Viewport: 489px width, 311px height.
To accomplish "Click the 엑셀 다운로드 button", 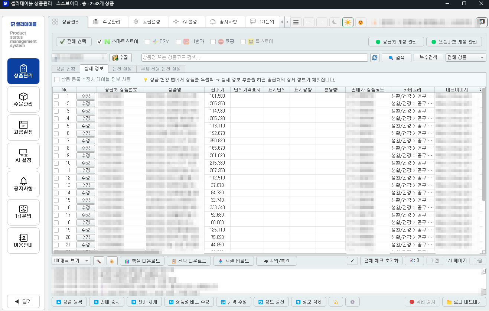I will coord(142,261).
